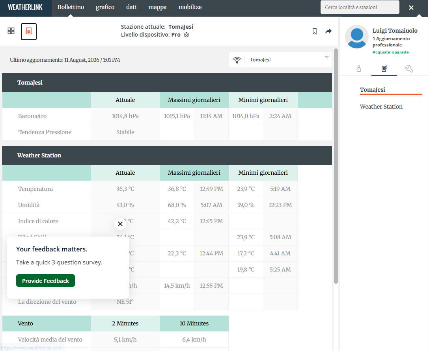Click the Indice di calore row label
429x351 pixels.
[x=38, y=221]
